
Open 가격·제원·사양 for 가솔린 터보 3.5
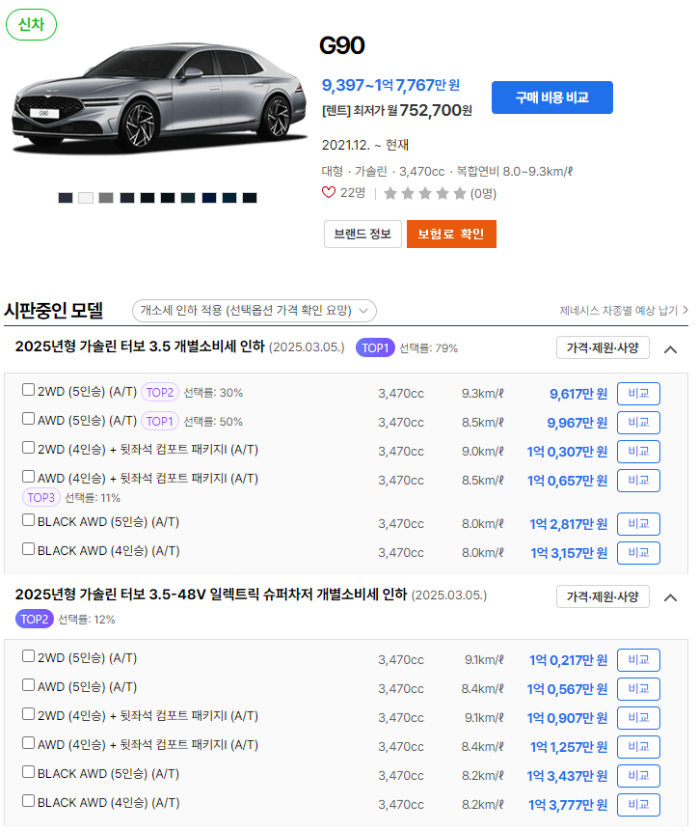pyautogui.click(x=603, y=347)
